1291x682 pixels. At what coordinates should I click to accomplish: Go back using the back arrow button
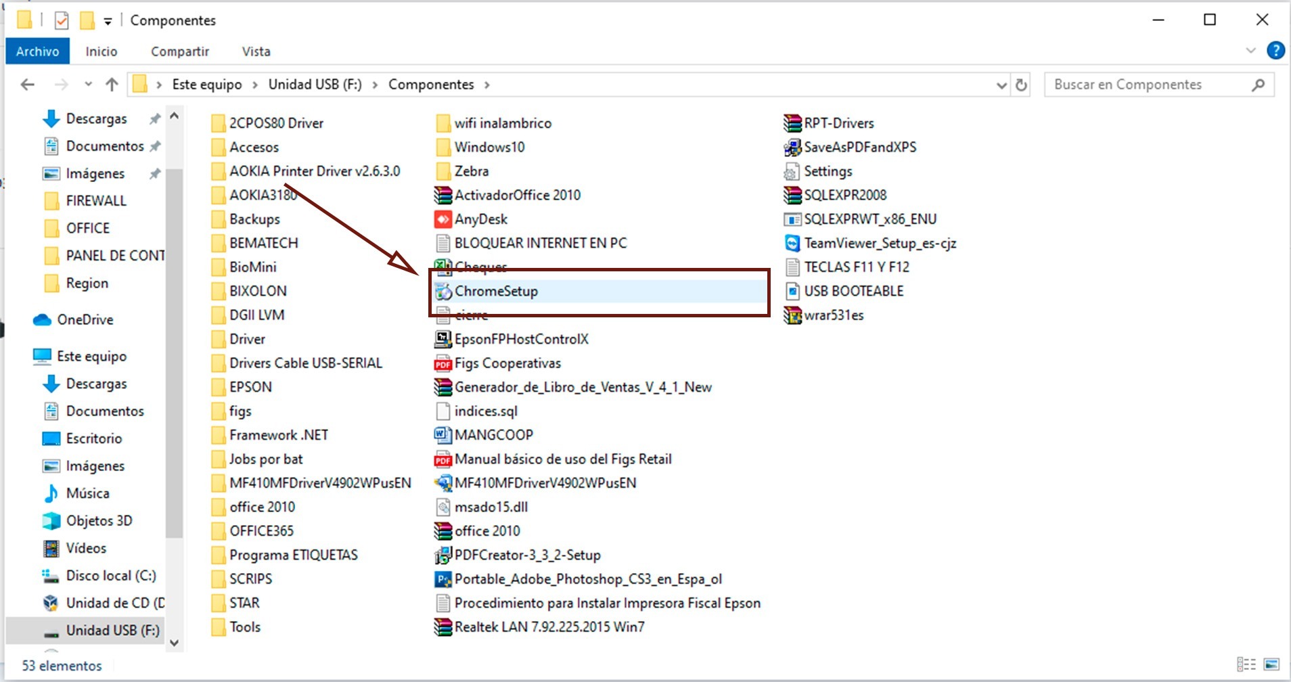click(x=28, y=85)
